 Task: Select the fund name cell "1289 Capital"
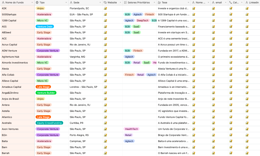coord(17,20)
